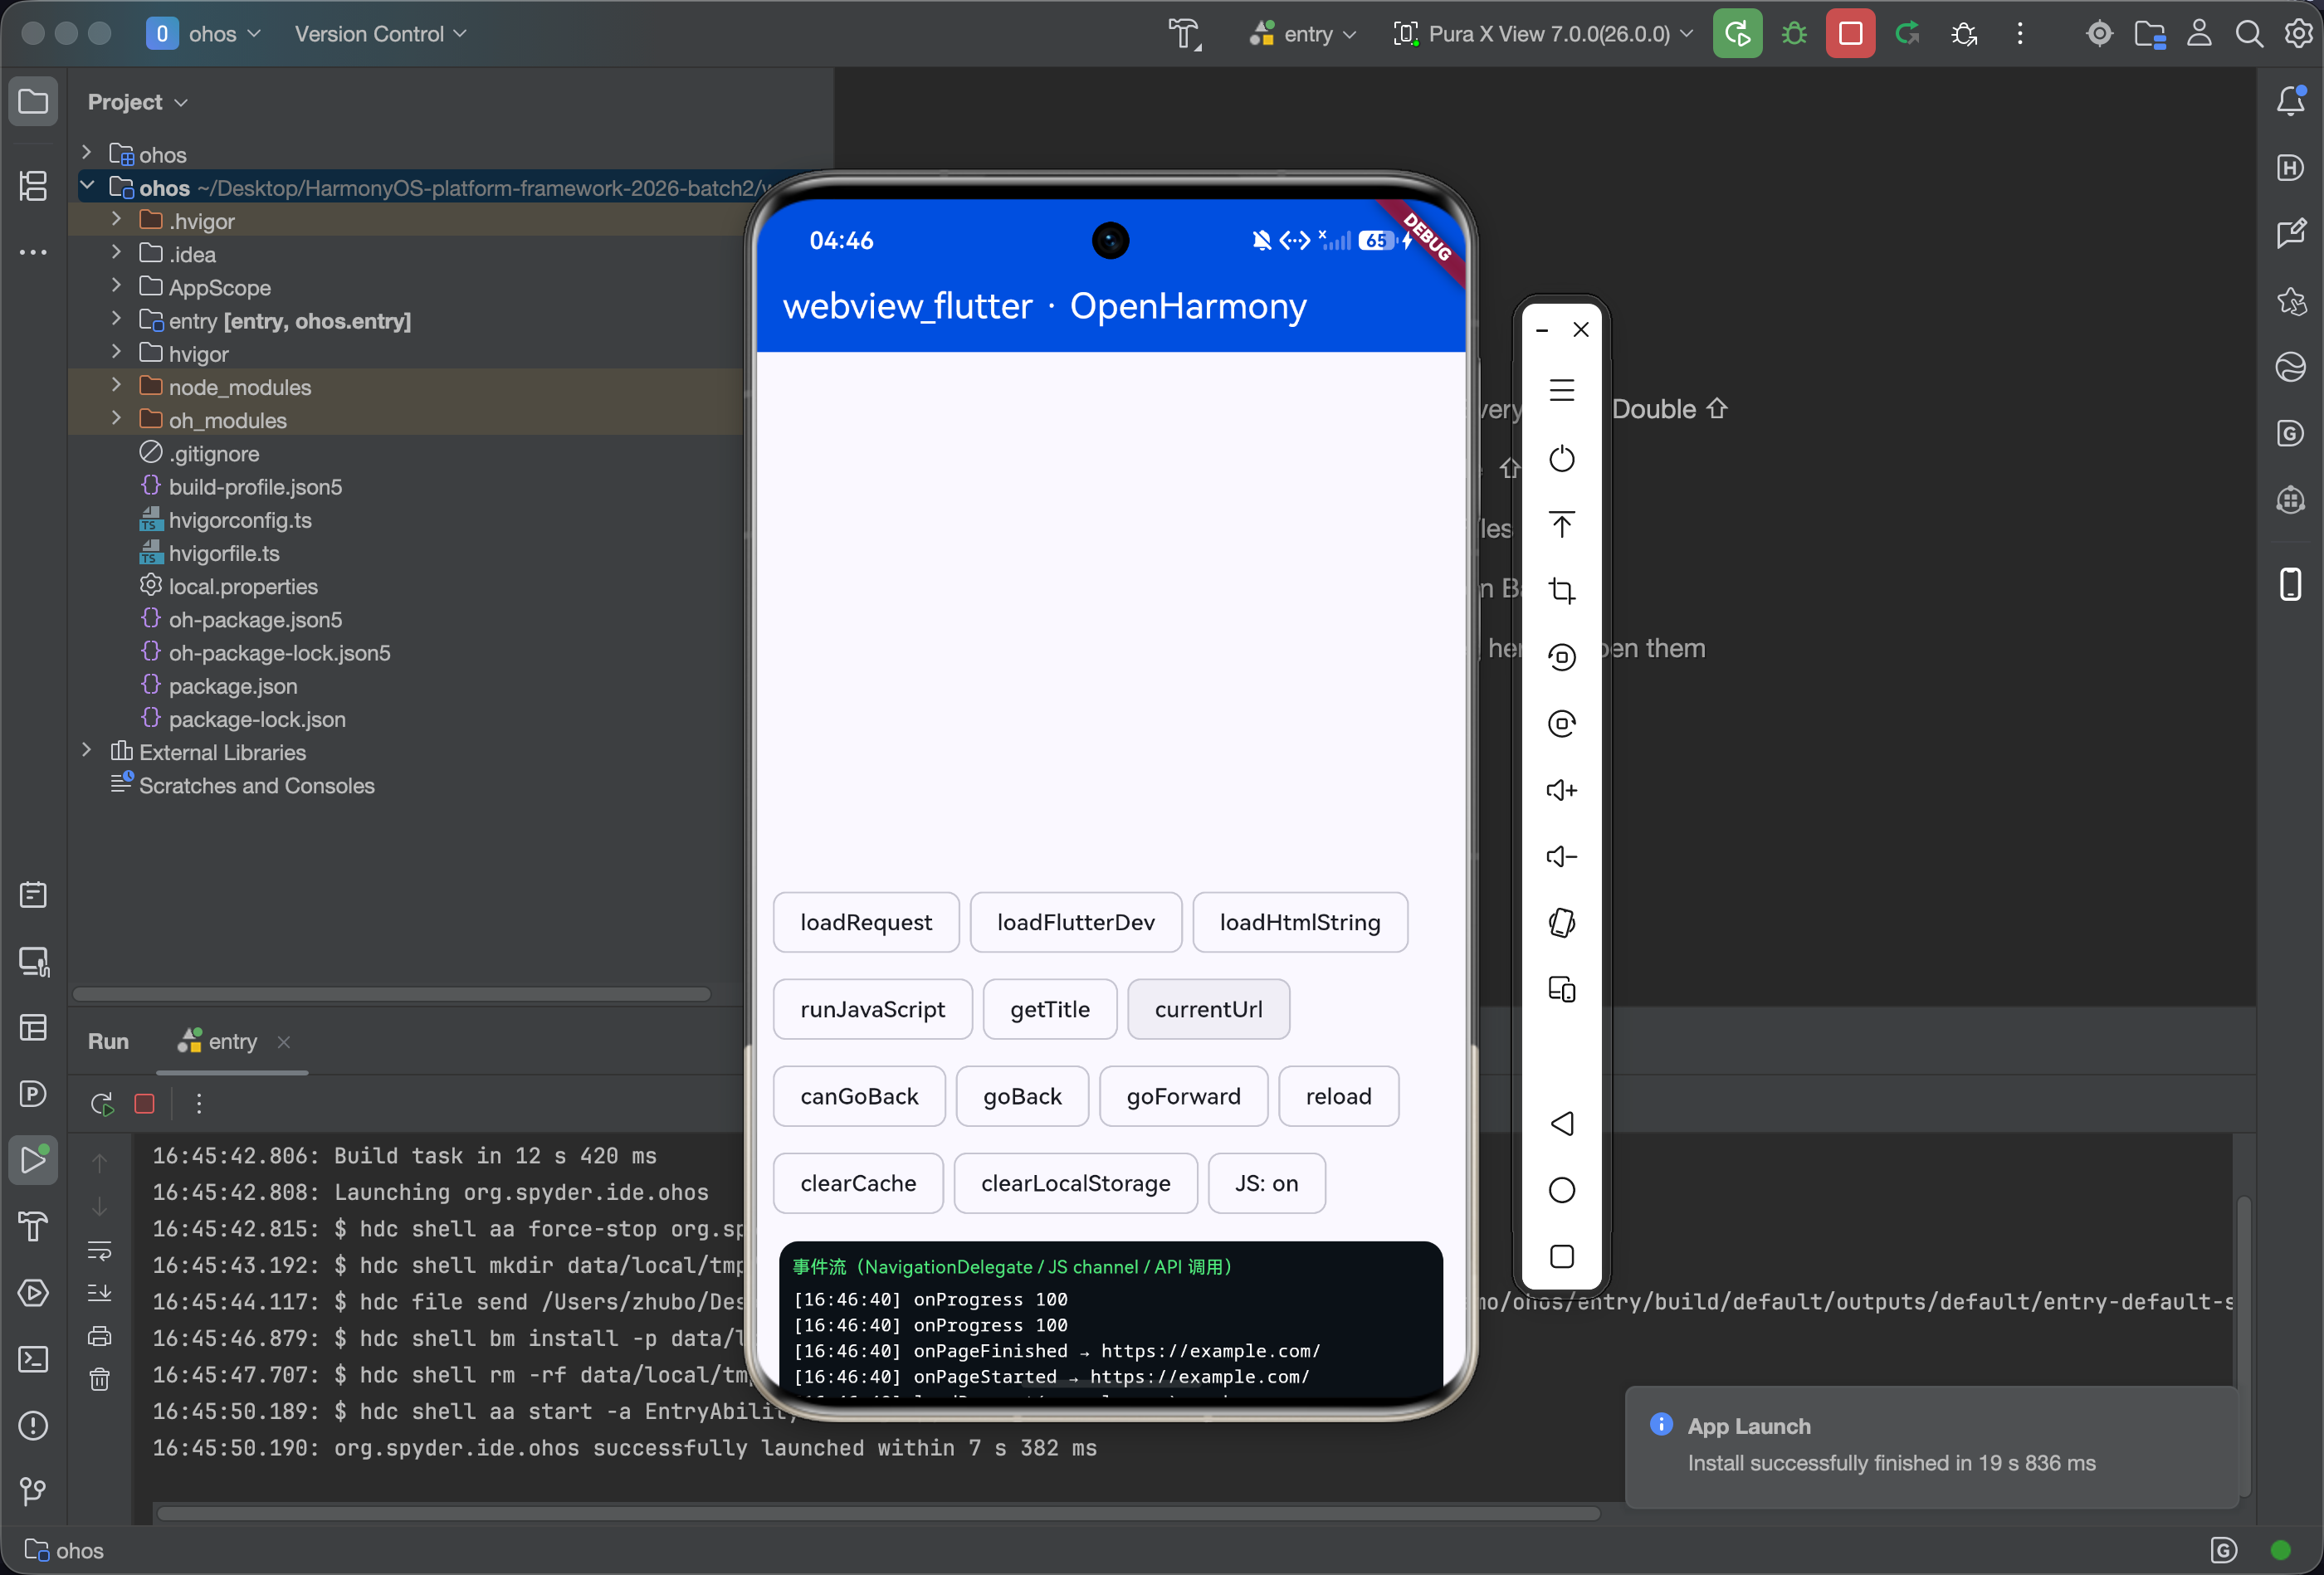The height and width of the screenshot is (1575, 2324).
Task: Close the entry Run tab
Action: (x=284, y=1042)
